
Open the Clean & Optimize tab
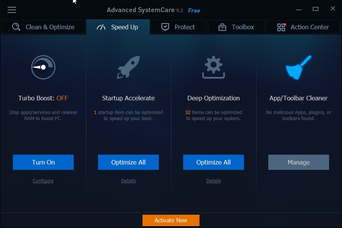pyautogui.click(x=43, y=27)
